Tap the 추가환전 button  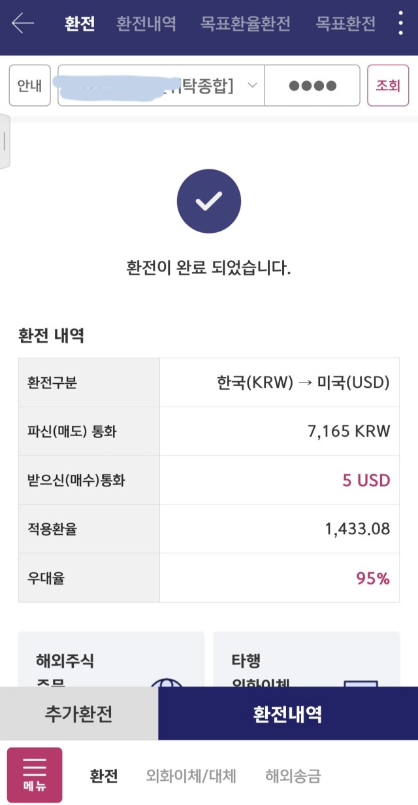pos(79,713)
